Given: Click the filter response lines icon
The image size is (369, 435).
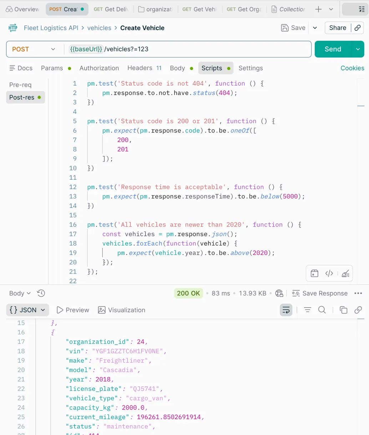Looking at the screenshot, I should point(307,310).
